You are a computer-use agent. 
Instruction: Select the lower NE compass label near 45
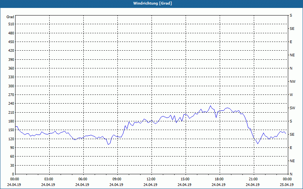click(x=292, y=161)
